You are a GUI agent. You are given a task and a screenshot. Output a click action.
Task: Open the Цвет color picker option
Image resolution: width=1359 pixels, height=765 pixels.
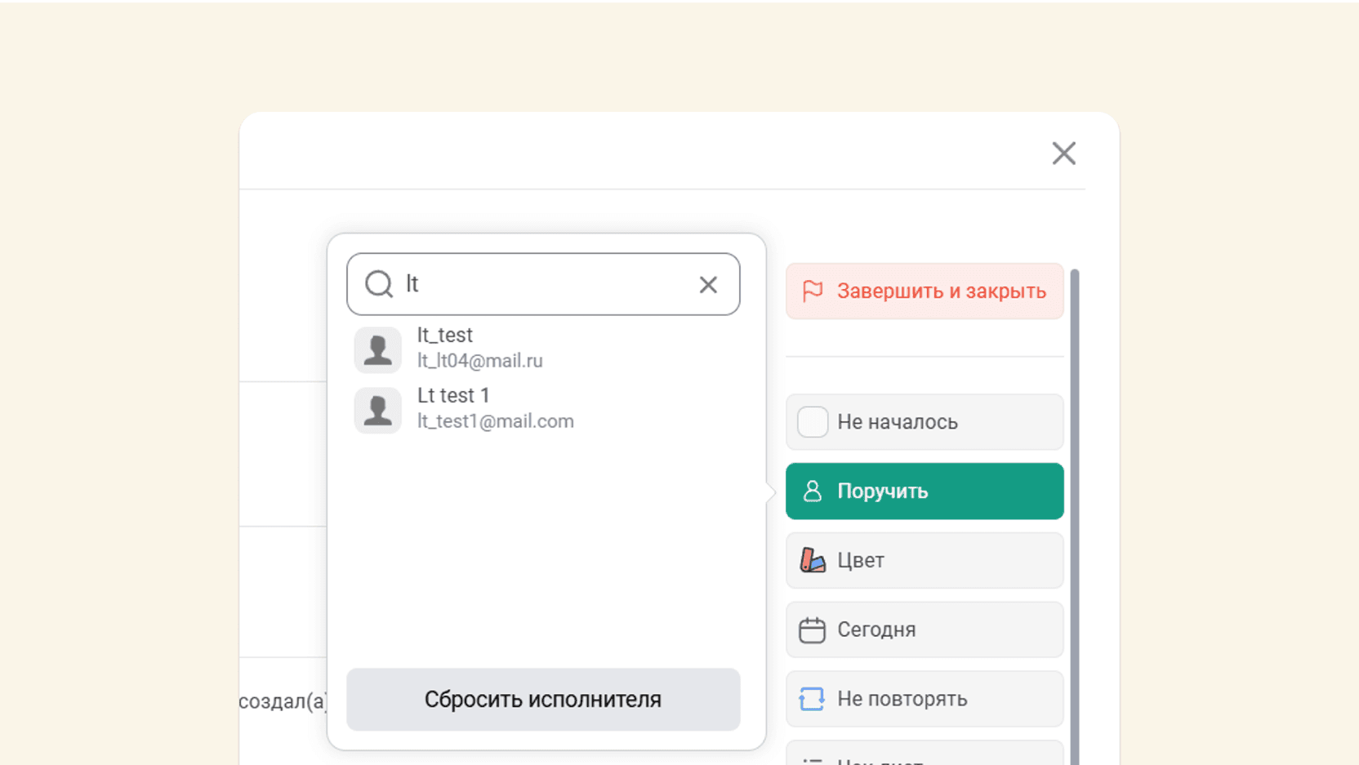pyautogui.click(x=925, y=561)
